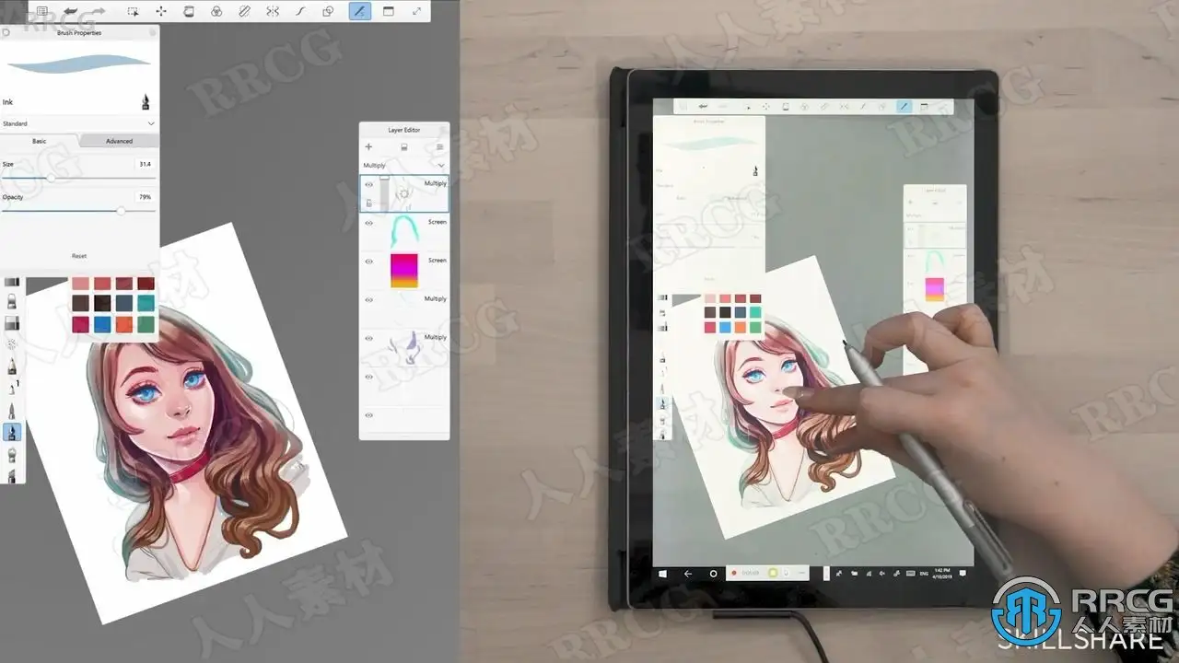The width and height of the screenshot is (1179, 663).
Task: Click the brush Size slider
Action: 78,177
